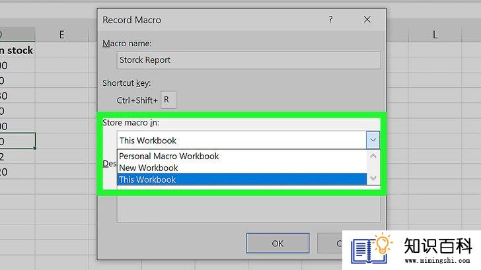Click the selected green-bordered cell

click(x=17, y=141)
